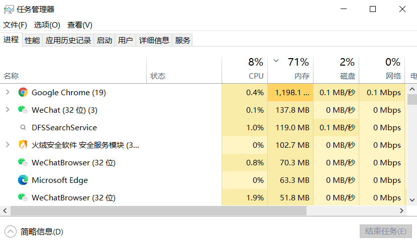Viewport: 417px width, 245px height.
Task: Open the 文件(F) menu
Action: [15, 25]
